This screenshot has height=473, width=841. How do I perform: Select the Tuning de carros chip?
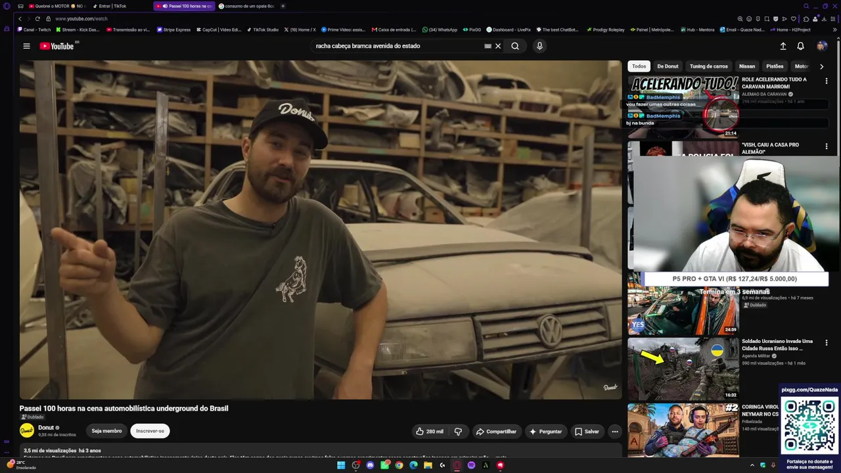709,66
